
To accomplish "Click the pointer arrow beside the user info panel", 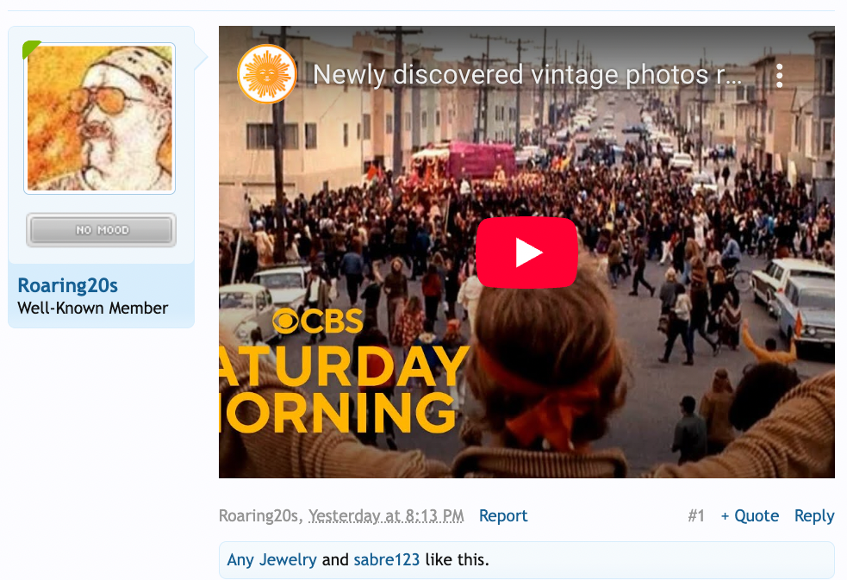I will tap(202, 58).
